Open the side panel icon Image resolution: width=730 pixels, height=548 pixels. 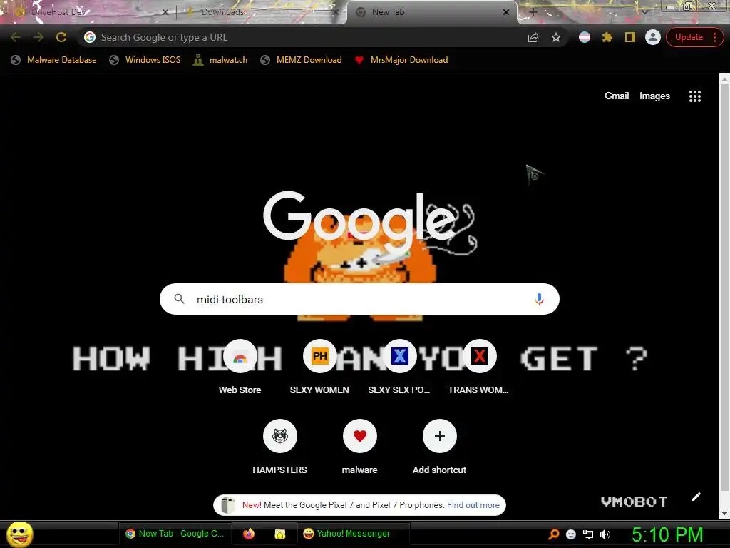click(630, 37)
